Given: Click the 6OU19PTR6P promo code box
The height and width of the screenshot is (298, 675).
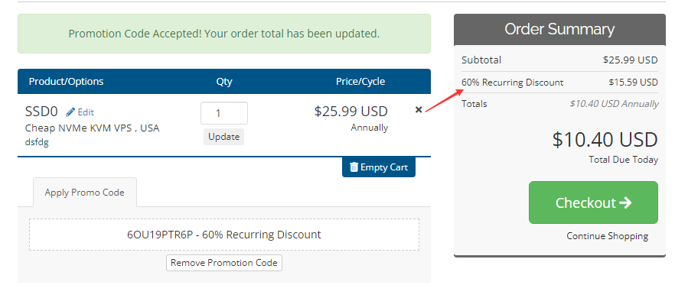Looking at the screenshot, I should [223, 235].
